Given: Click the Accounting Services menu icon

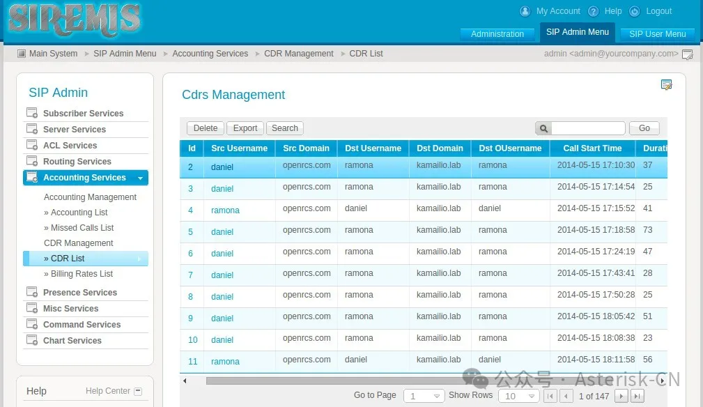Looking at the screenshot, I should tap(32, 178).
